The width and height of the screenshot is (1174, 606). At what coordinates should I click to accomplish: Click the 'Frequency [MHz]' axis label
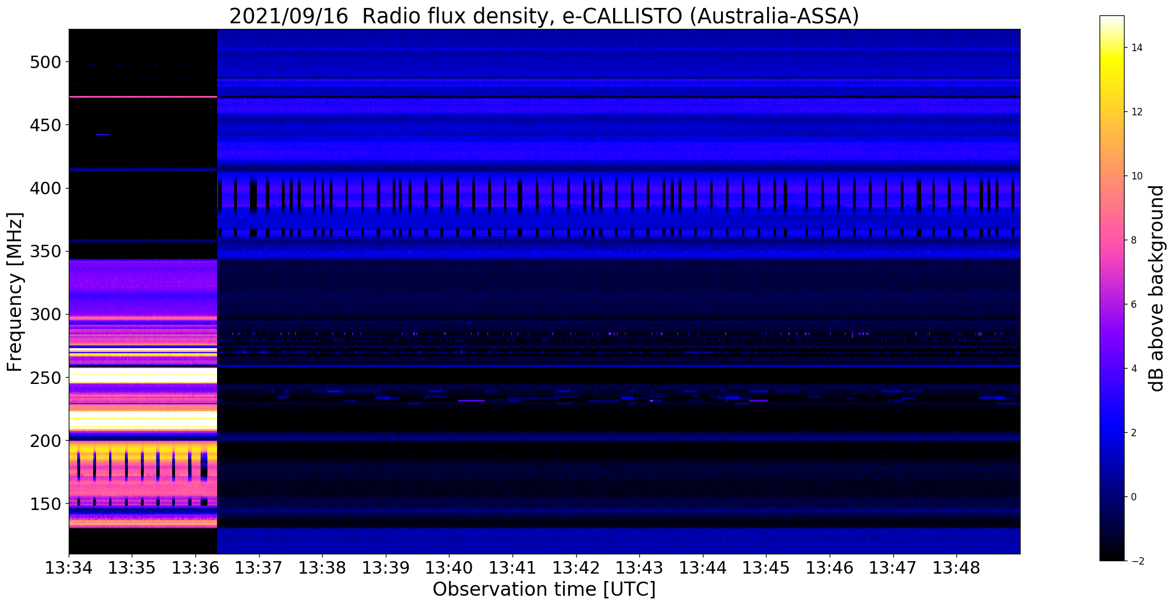point(15,292)
